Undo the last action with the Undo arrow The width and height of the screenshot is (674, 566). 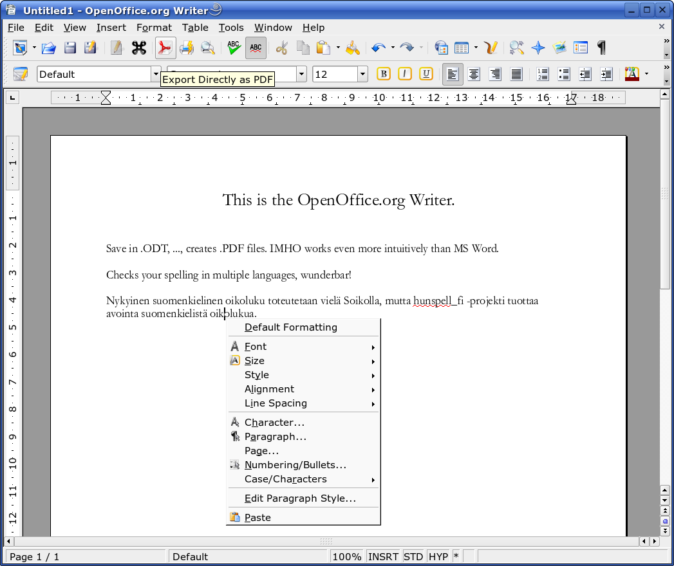(379, 48)
